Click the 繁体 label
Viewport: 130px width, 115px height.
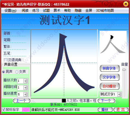coord(8,47)
